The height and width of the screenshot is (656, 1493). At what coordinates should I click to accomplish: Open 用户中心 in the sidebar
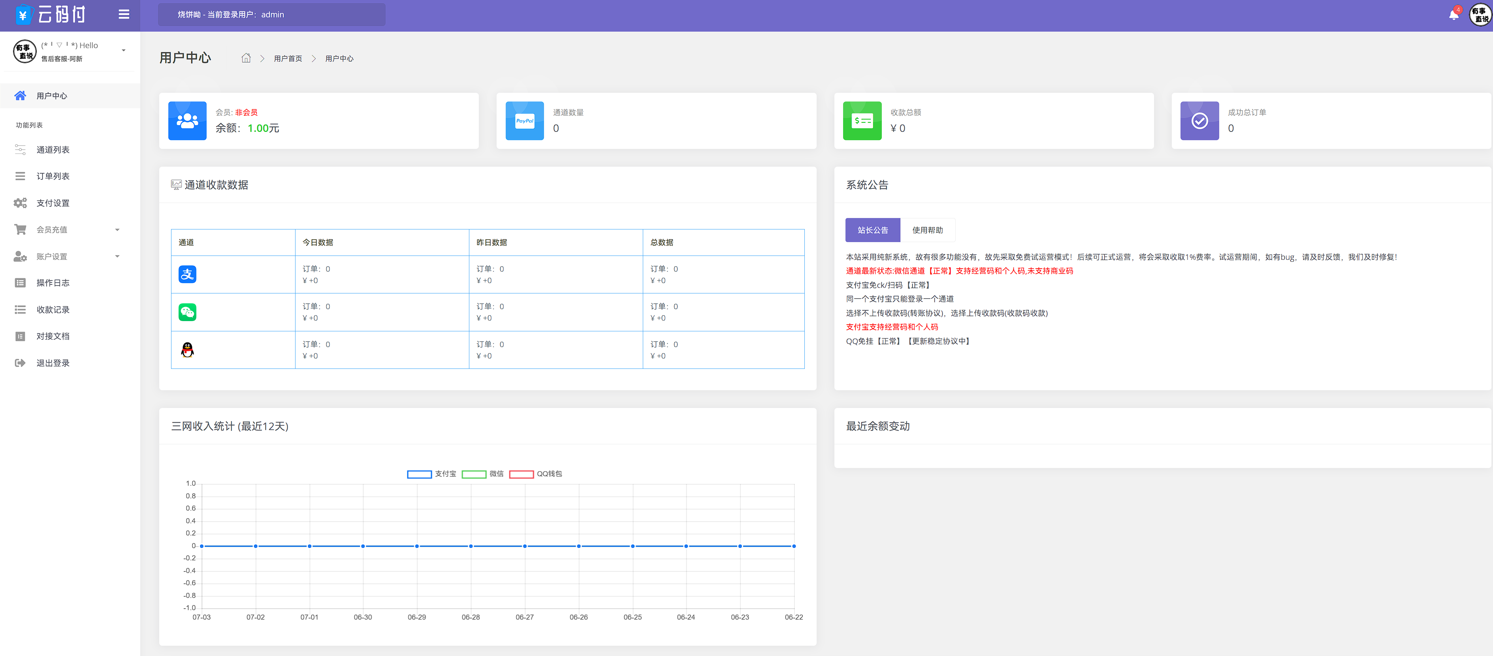point(70,96)
